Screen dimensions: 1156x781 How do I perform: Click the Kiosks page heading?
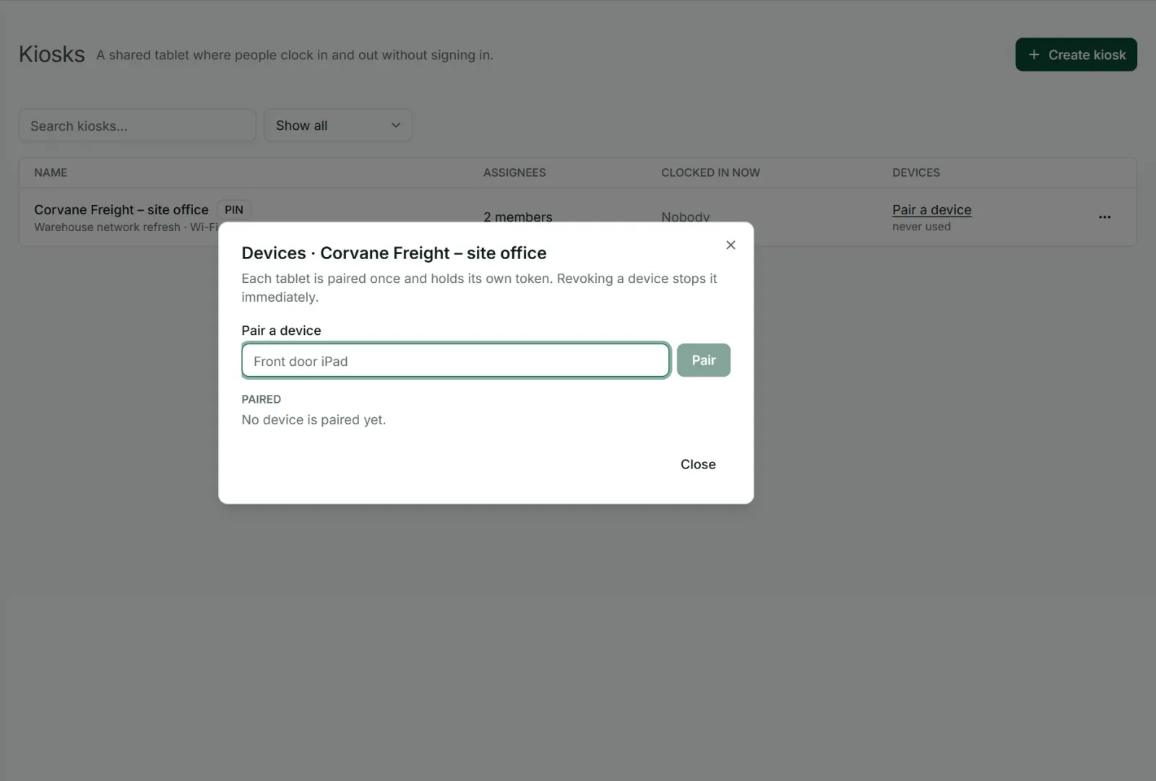point(52,54)
